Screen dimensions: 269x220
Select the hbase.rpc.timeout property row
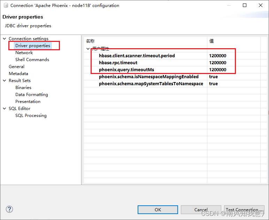point(175,63)
